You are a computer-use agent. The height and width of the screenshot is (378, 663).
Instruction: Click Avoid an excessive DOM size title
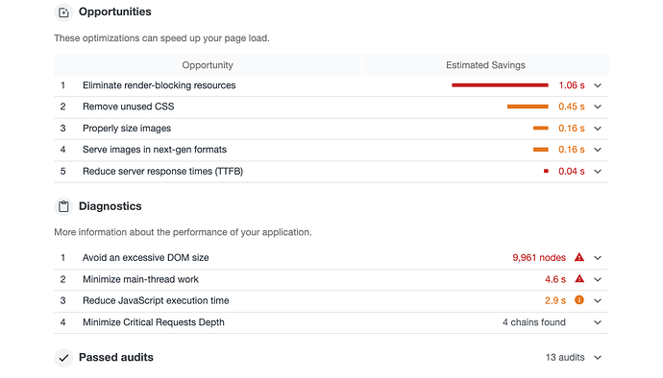[145, 258]
